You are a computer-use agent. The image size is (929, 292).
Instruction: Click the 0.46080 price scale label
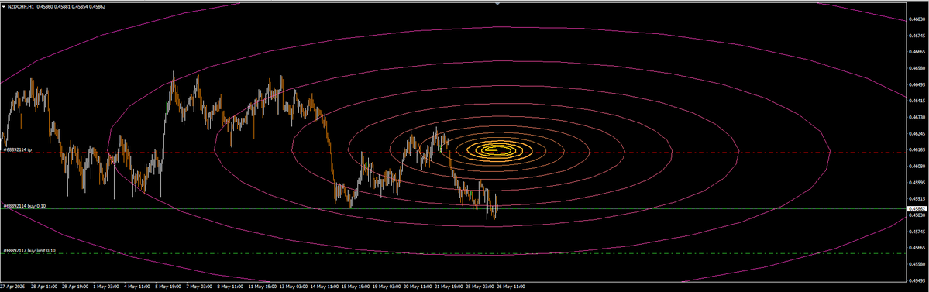coord(917,167)
